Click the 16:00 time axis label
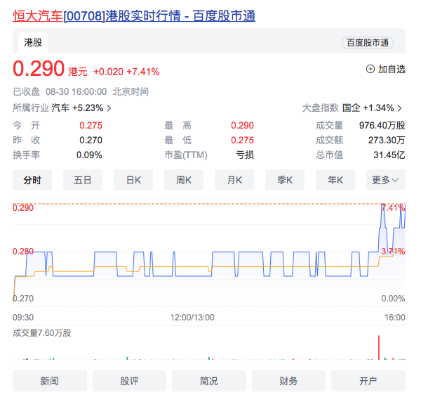This screenshot has width=421, height=397. 394,317
